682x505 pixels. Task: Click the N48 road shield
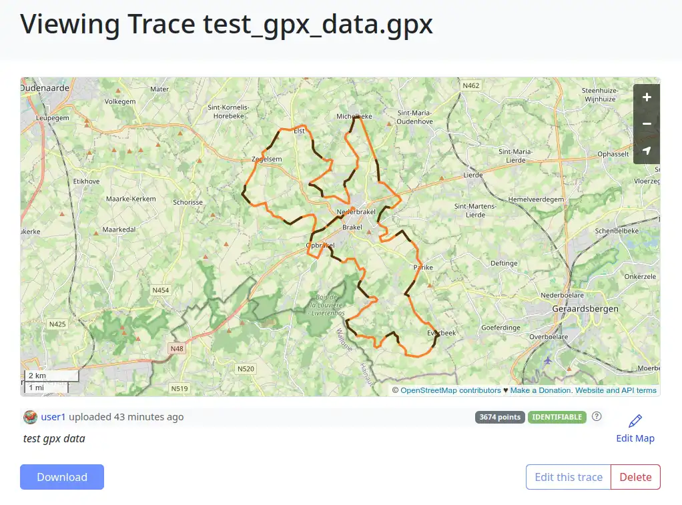click(x=177, y=348)
